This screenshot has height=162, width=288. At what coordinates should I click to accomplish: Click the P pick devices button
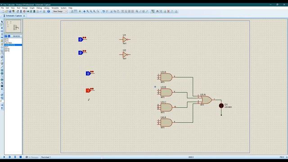[x=6, y=36]
